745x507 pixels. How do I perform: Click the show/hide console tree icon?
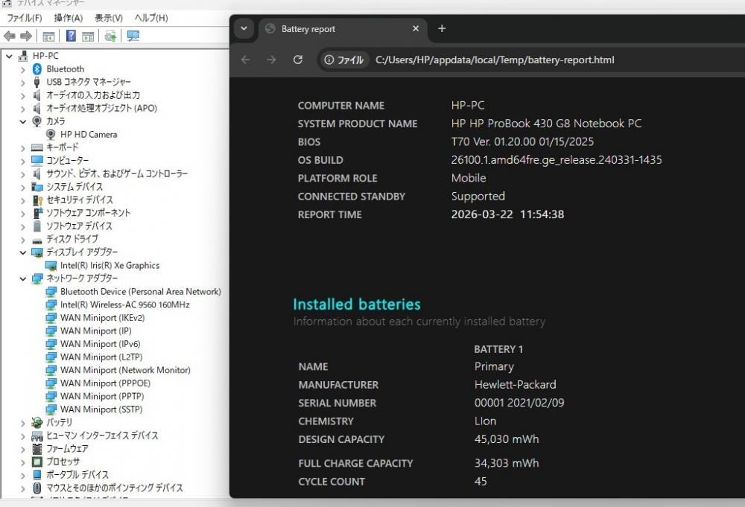48,36
